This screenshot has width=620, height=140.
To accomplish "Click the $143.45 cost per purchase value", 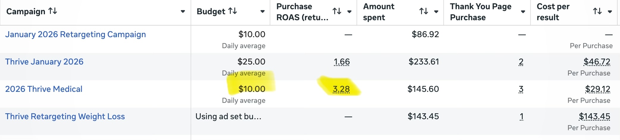I will tap(594, 117).
